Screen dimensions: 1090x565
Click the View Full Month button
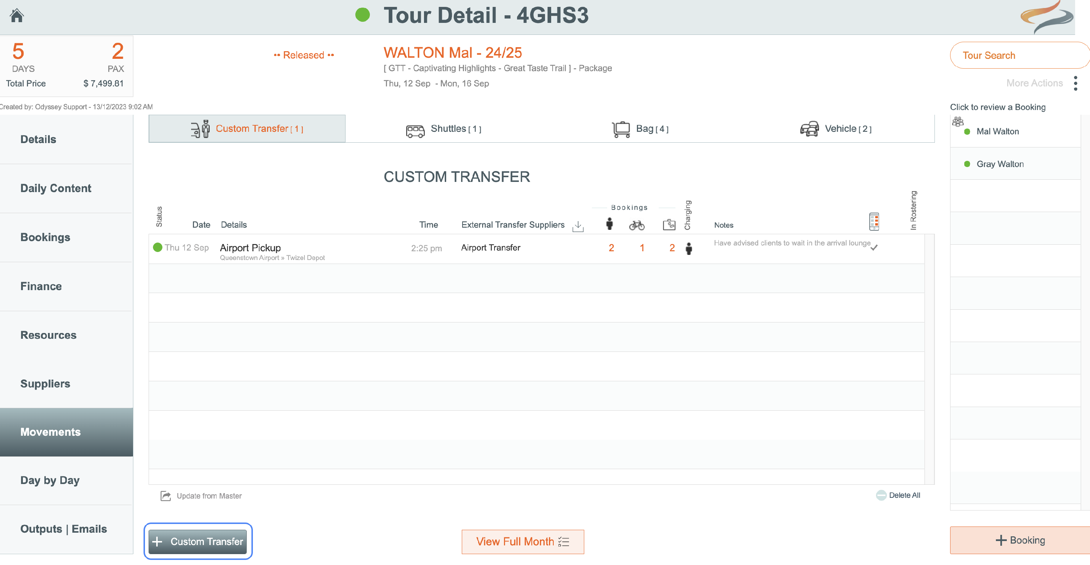click(522, 541)
